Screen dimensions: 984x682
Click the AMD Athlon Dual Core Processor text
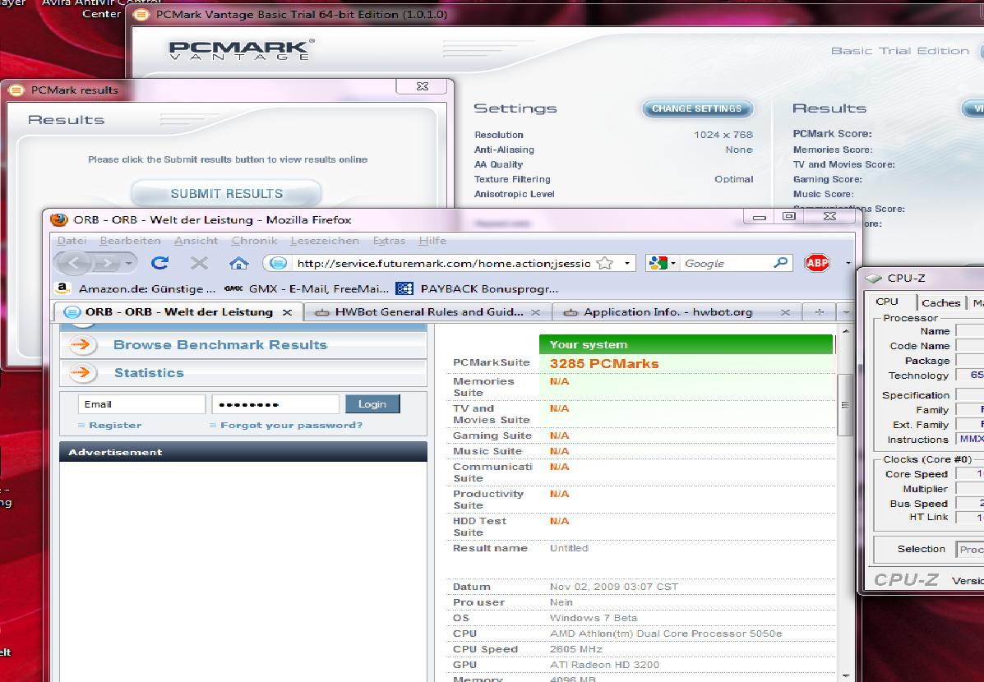(666, 634)
